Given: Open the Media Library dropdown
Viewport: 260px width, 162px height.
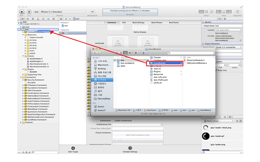Looking at the screenshot, I should point(218,121).
